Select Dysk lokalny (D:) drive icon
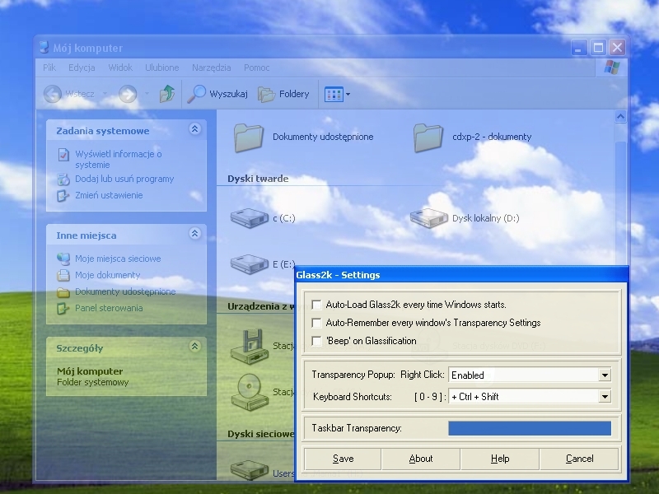 (428, 217)
